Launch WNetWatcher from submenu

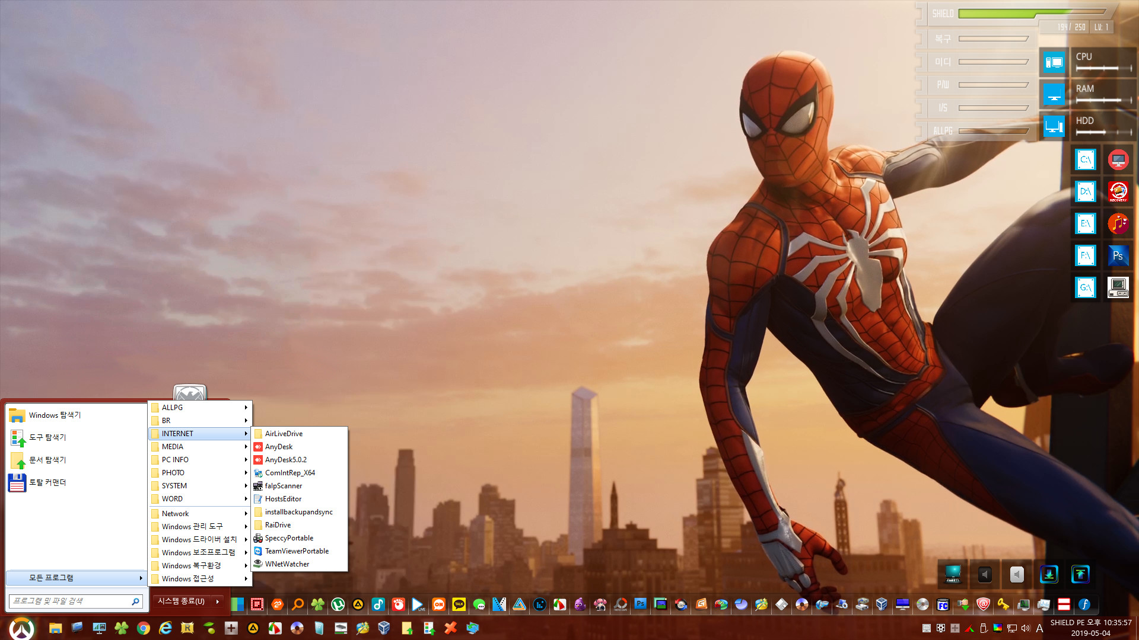click(x=300, y=564)
